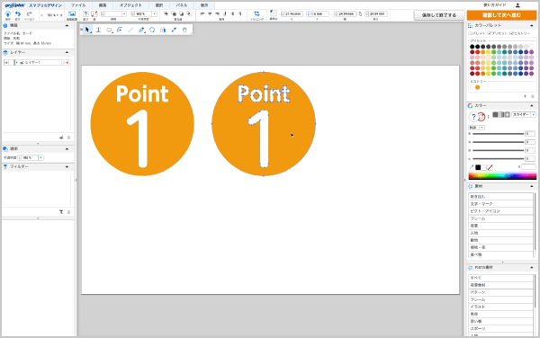Select the paint bucket tool
This screenshot has height=338, width=540.
point(163,30)
